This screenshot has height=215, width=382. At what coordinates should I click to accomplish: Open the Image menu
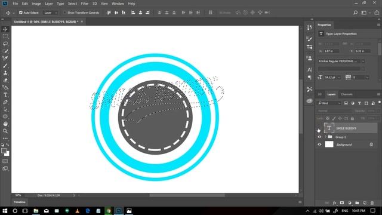[36, 4]
